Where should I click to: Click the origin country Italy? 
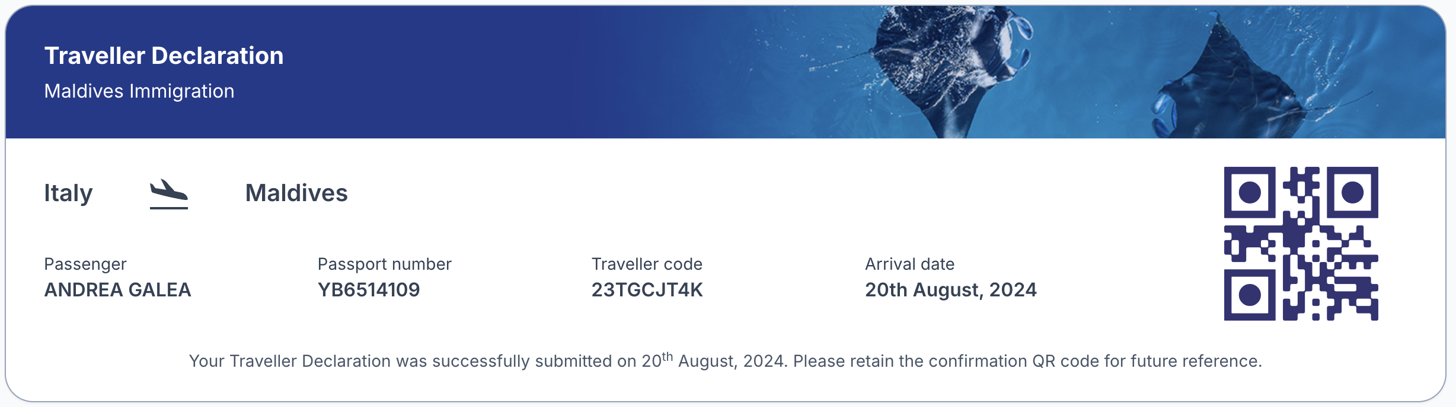coord(68,193)
